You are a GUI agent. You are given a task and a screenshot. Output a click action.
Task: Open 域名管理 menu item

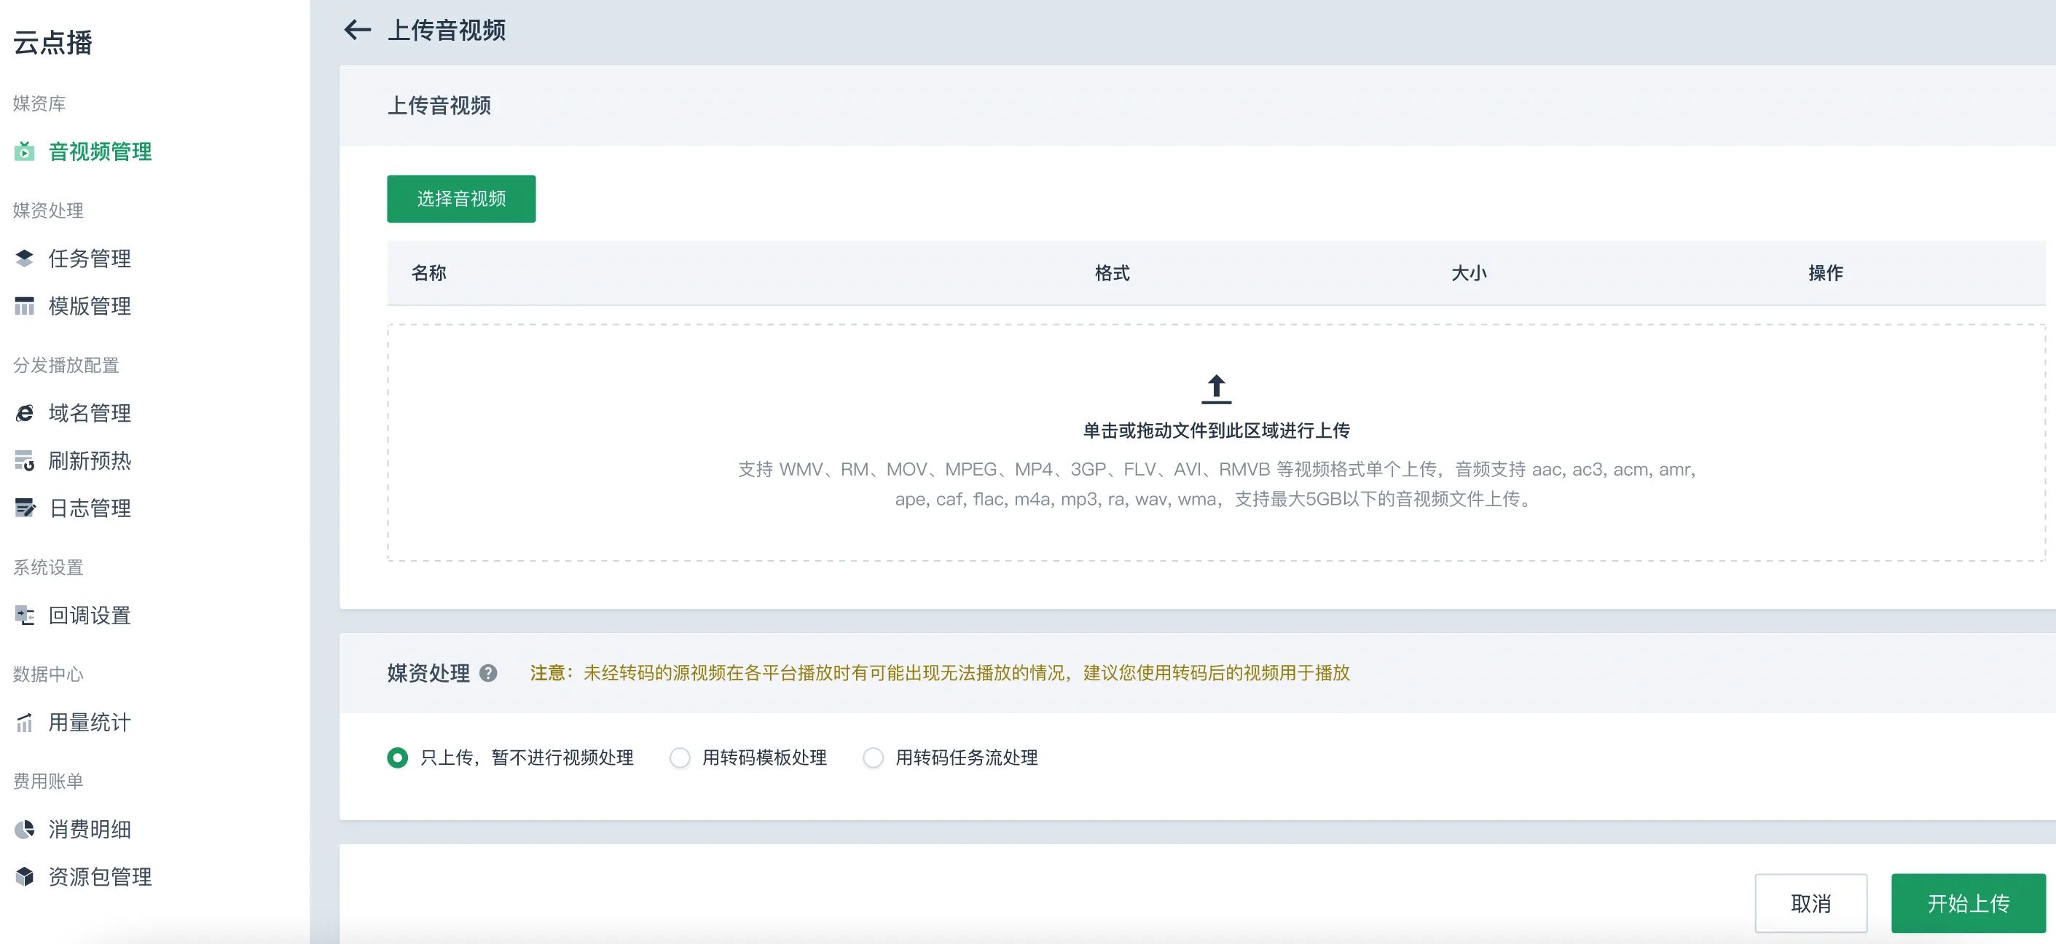click(90, 412)
